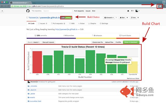Open the user avatar menu
Screen dimensions: 166x103
[137, 11]
